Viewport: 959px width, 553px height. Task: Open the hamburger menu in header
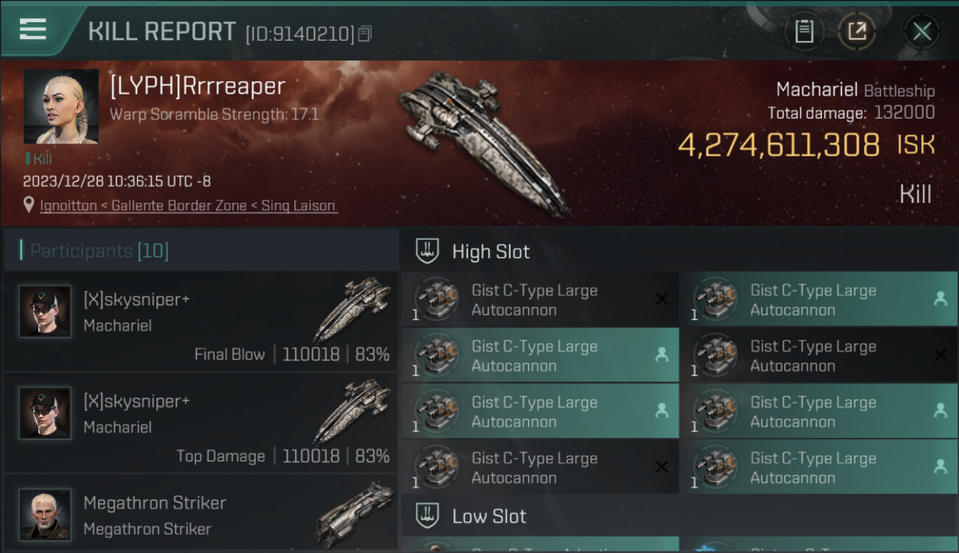tap(33, 29)
